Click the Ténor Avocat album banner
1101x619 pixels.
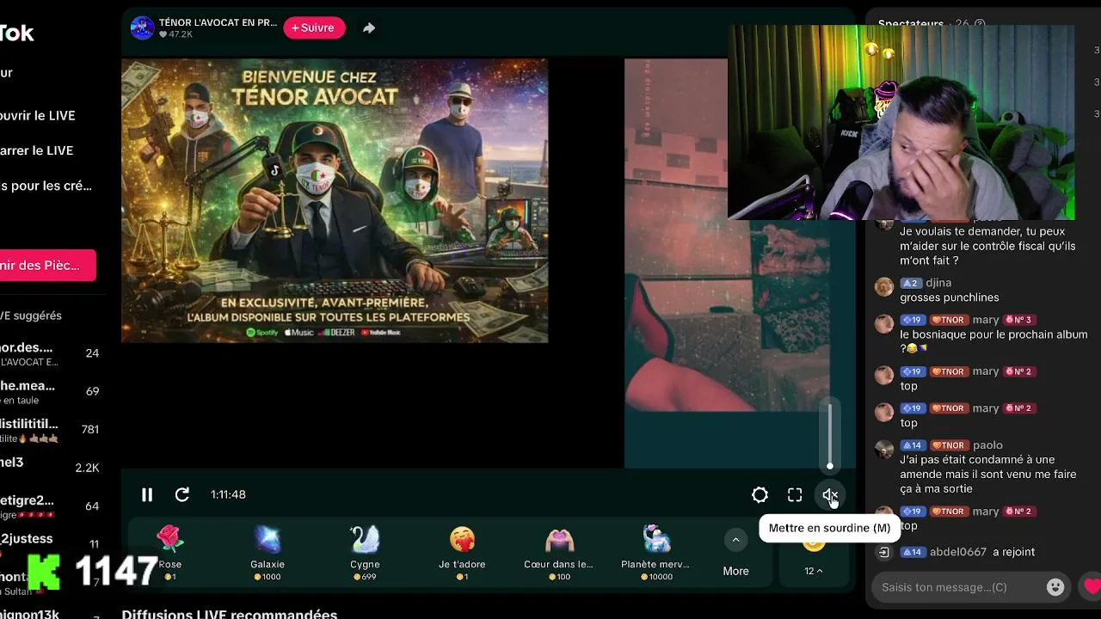(335, 200)
